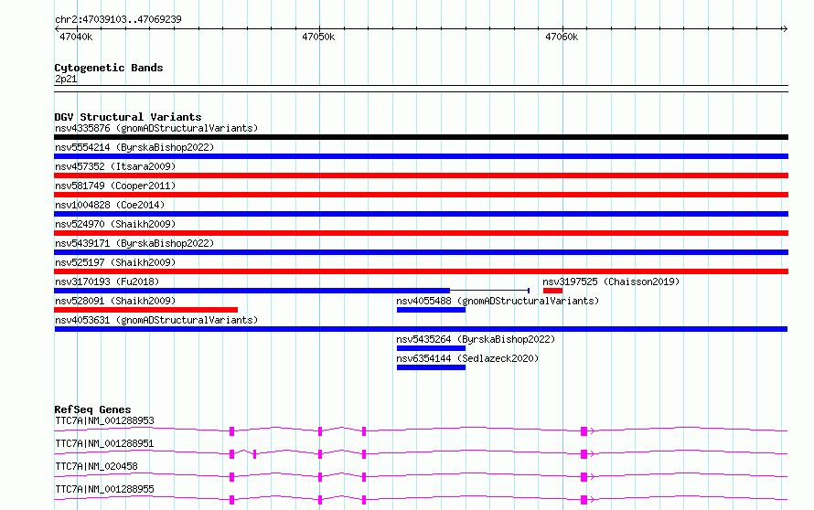This screenshot has height=510, width=814.
Task: Click the Cytogenetic Bands track title
Action: (109, 68)
